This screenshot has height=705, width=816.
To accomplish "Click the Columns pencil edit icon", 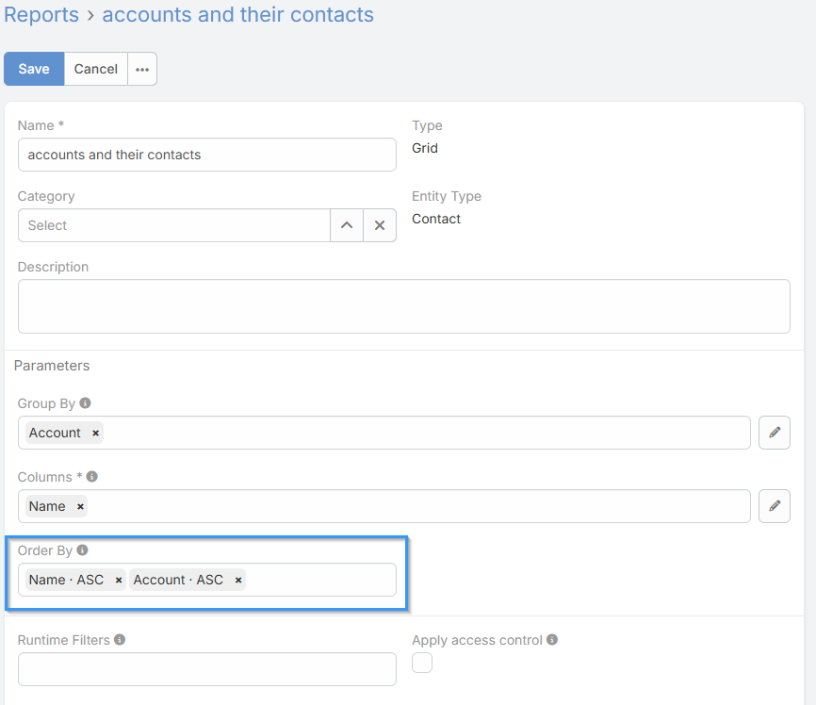I will tap(775, 506).
